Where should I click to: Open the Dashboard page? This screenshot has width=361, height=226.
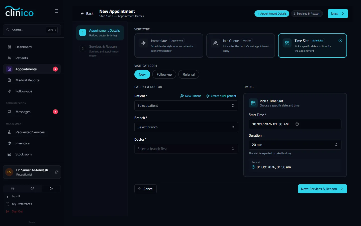point(32,47)
